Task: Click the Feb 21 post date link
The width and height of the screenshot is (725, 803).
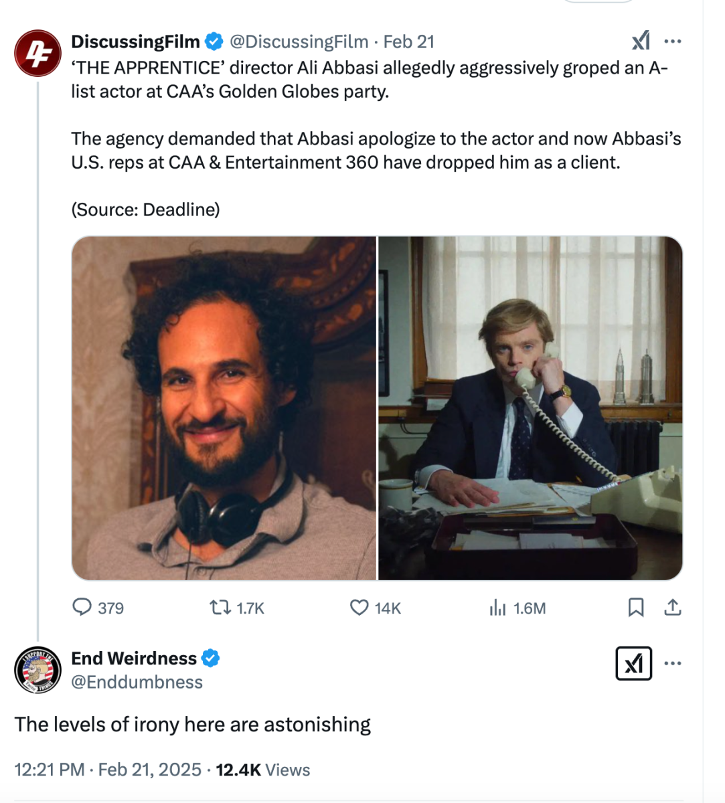Action: (x=409, y=41)
